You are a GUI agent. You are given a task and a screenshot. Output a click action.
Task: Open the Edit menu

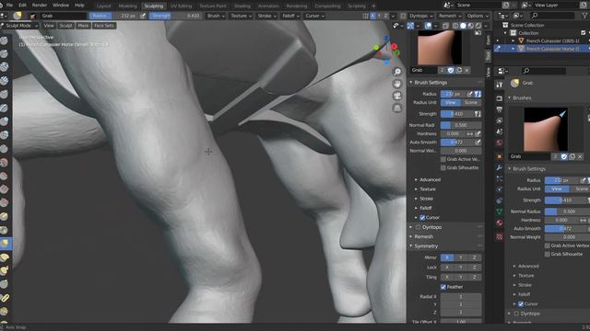(x=22, y=6)
